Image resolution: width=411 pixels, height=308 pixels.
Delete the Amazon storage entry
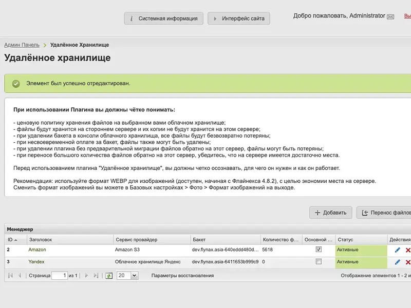point(408,250)
